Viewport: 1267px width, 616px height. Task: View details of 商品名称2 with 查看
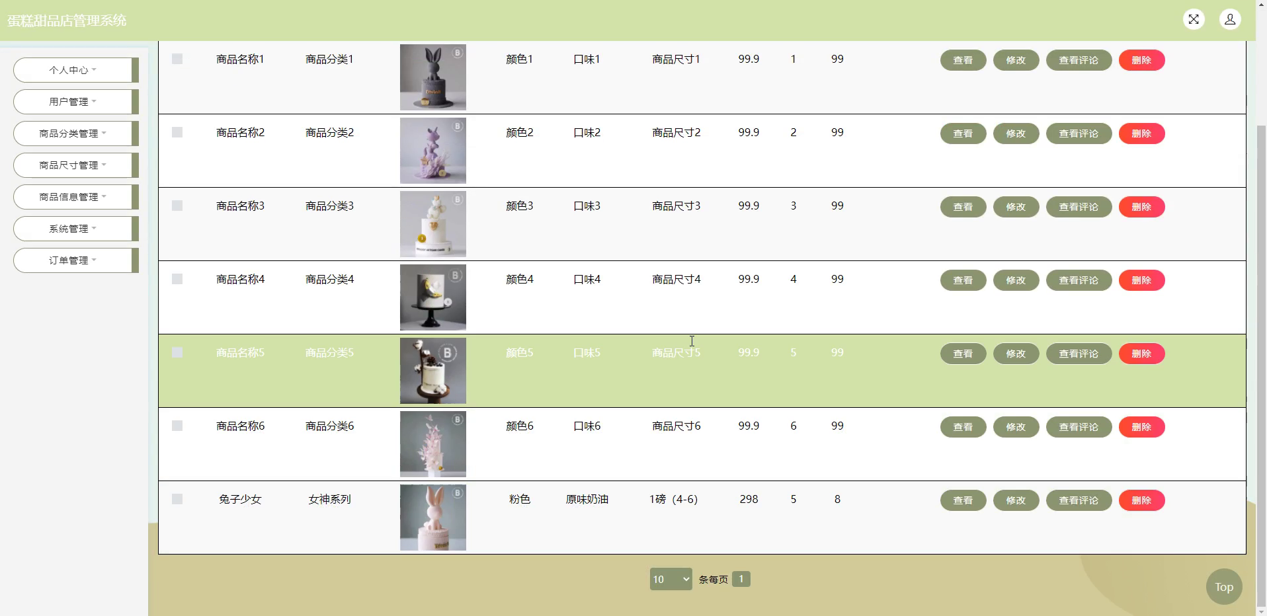click(963, 134)
